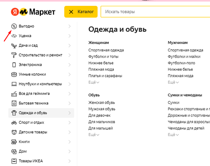Expand Выгодно category chevron

(x=70, y=26)
